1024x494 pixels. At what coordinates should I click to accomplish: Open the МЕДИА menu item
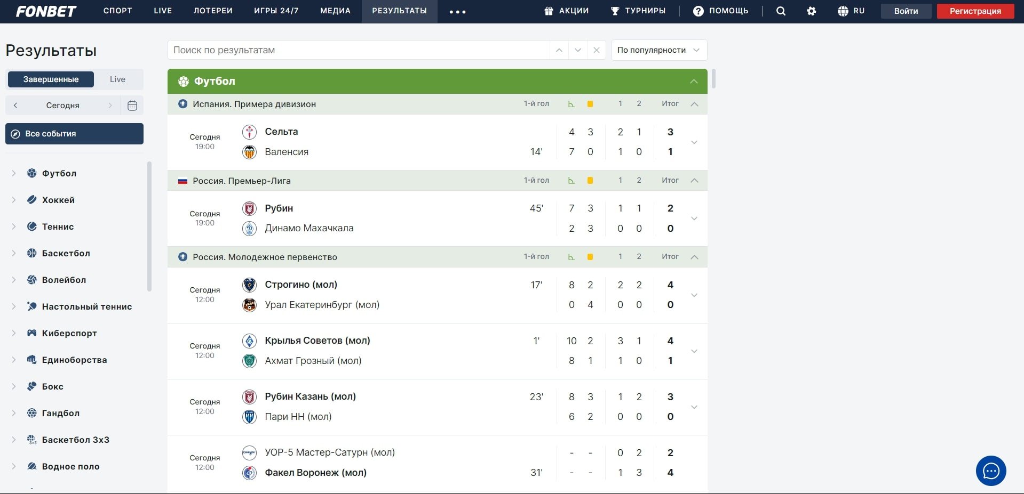click(x=336, y=11)
